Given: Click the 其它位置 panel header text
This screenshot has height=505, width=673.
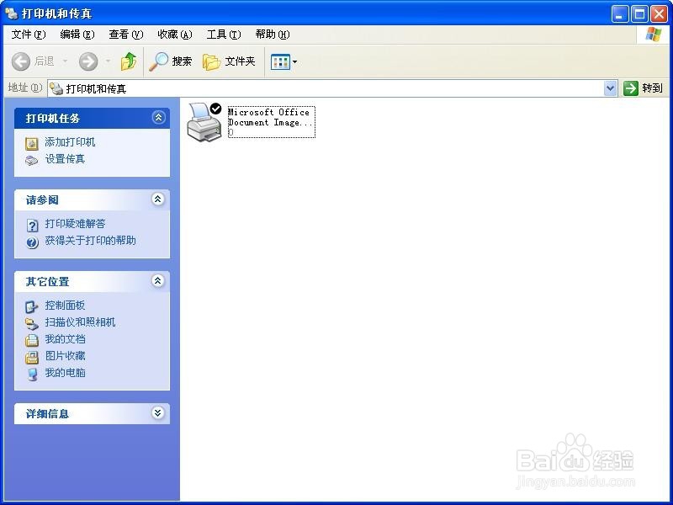Looking at the screenshot, I should (x=48, y=282).
